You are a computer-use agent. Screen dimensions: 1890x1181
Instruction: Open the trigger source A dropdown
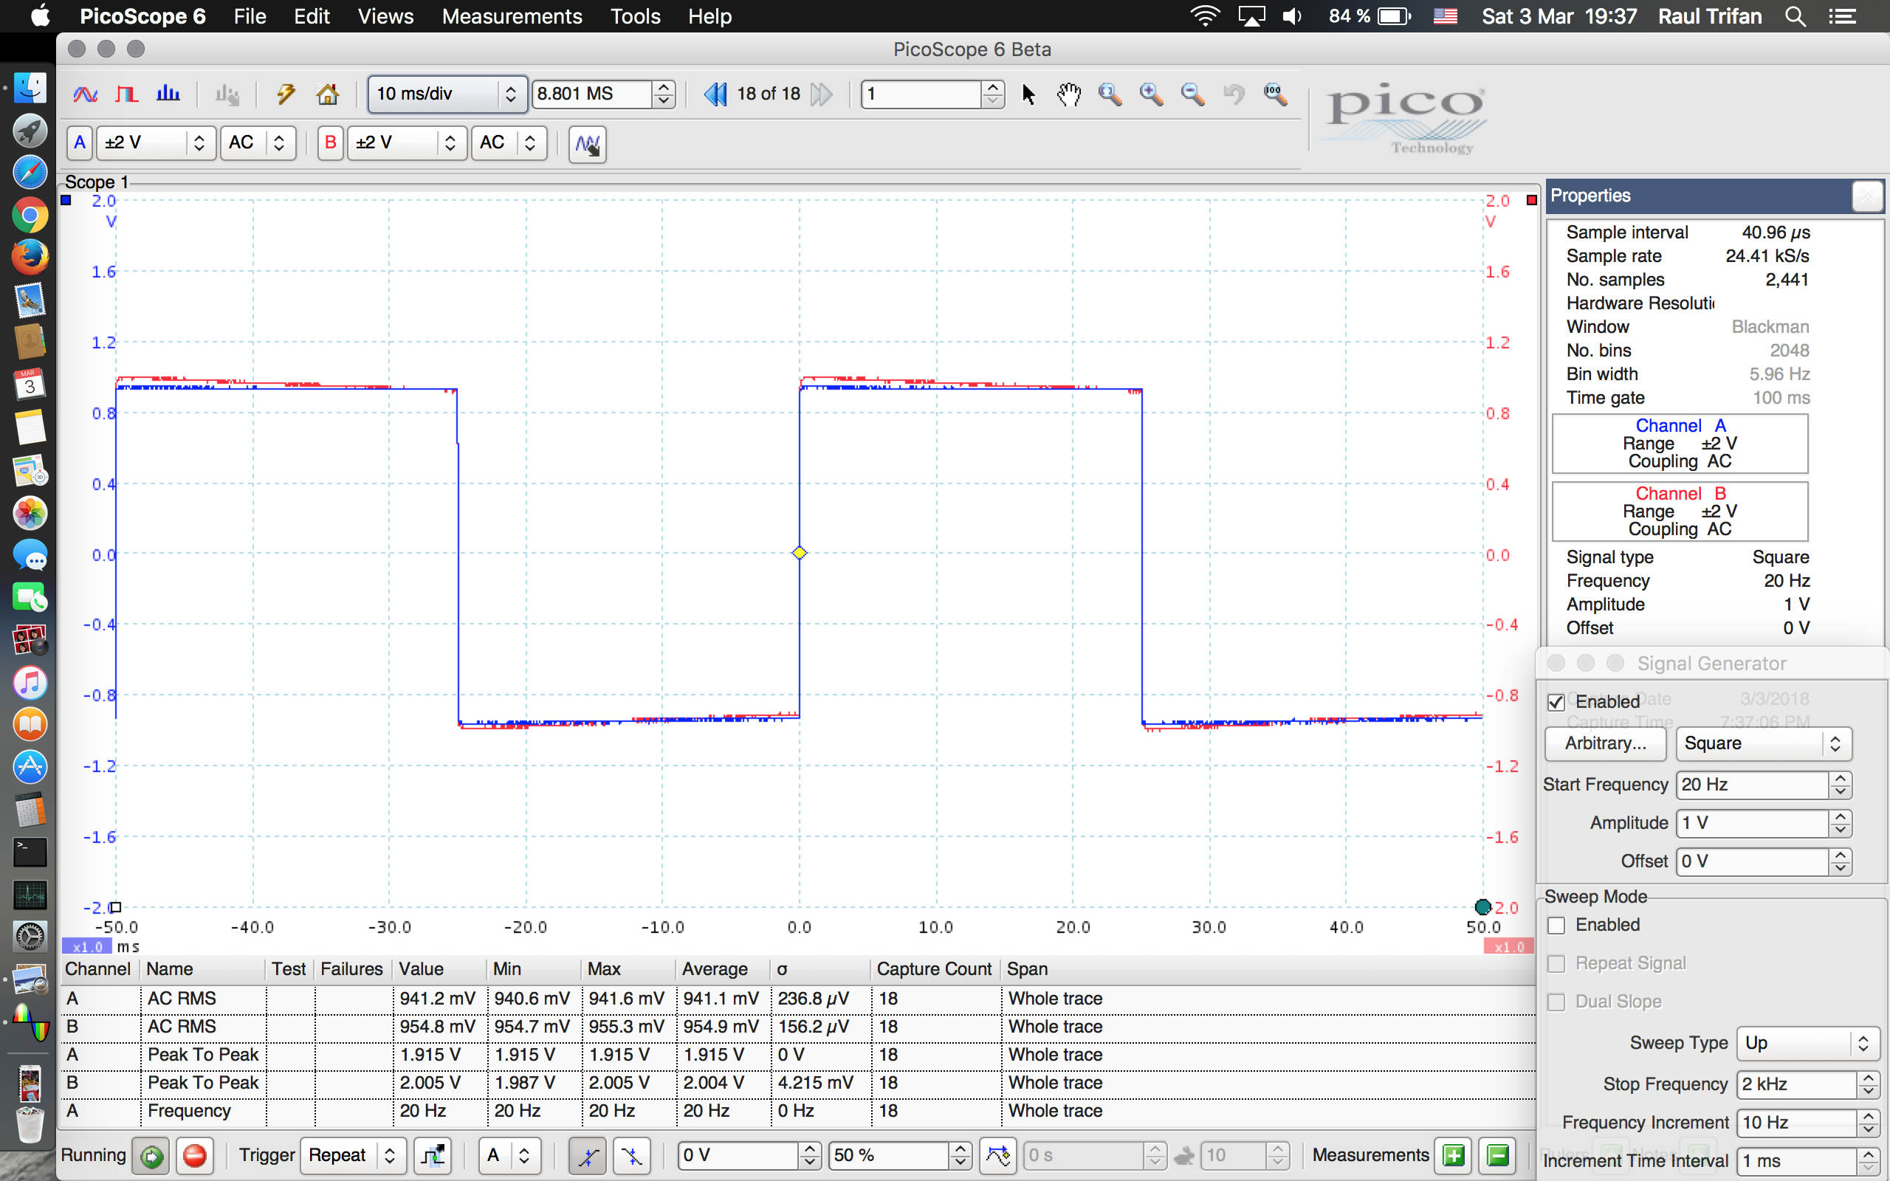click(x=509, y=1156)
